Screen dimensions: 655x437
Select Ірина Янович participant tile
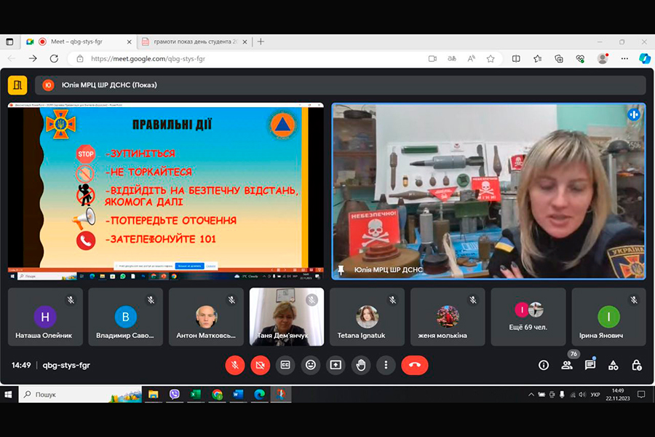[608, 317]
